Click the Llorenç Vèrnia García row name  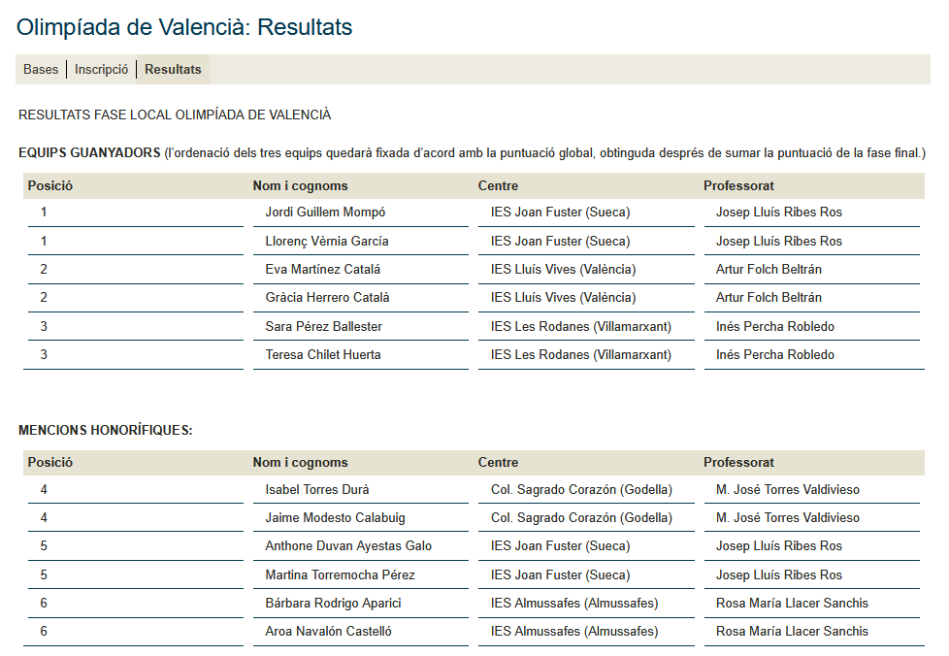pos(328,241)
